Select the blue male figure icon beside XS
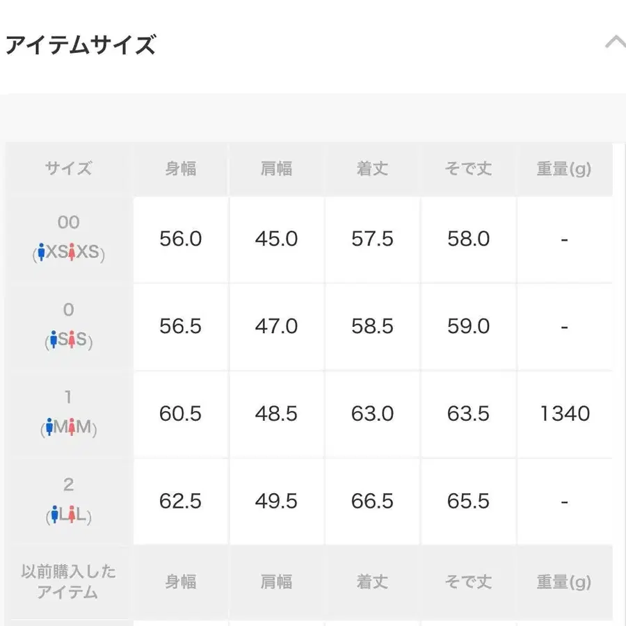The image size is (626, 626). pos(42,252)
